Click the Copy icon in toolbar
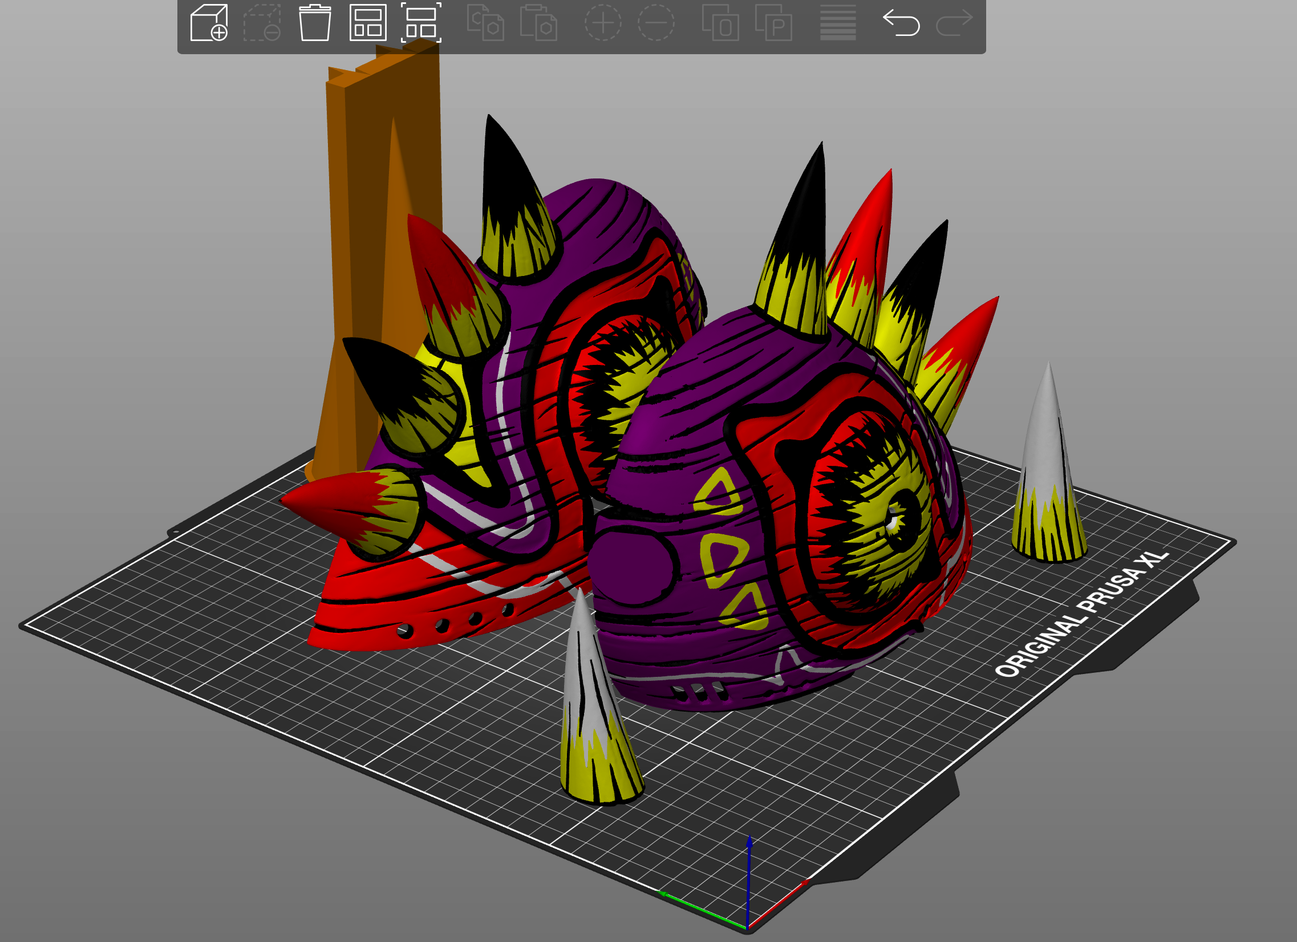1297x942 pixels. pyautogui.click(x=485, y=23)
